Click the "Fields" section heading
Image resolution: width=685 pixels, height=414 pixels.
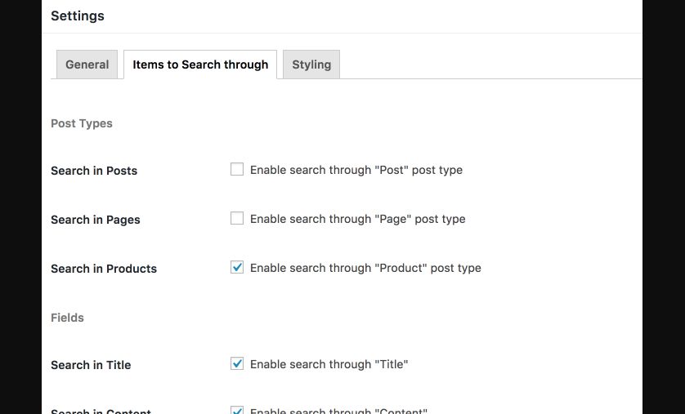[67, 318]
